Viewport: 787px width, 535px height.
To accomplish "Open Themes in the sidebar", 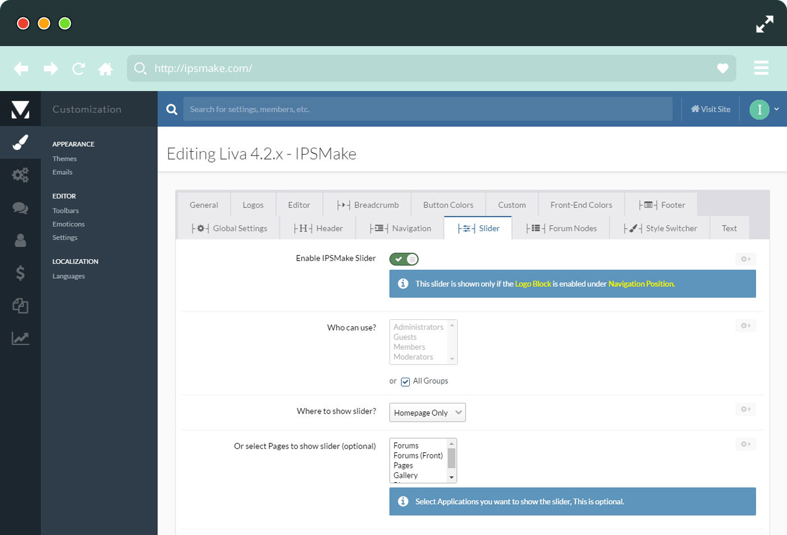I will (x=65, y=159).
